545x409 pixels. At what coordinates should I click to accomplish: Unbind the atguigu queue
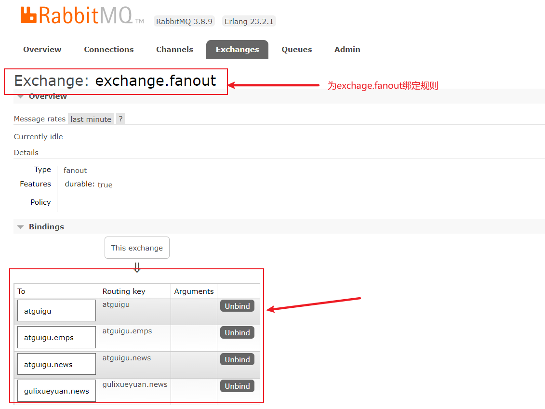[237, 306]
